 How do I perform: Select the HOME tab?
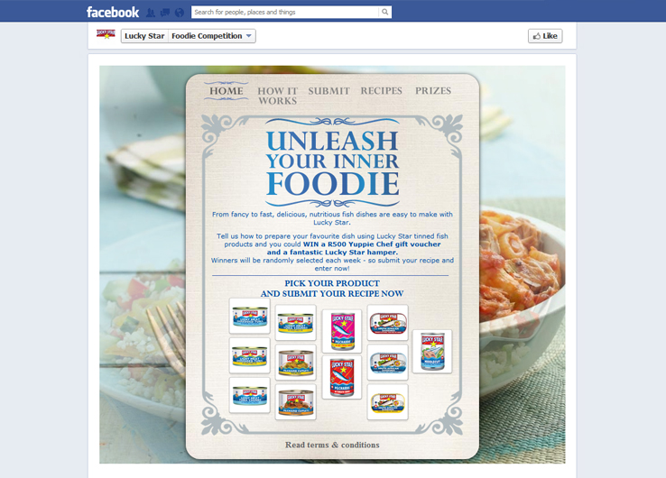[226, 91]
